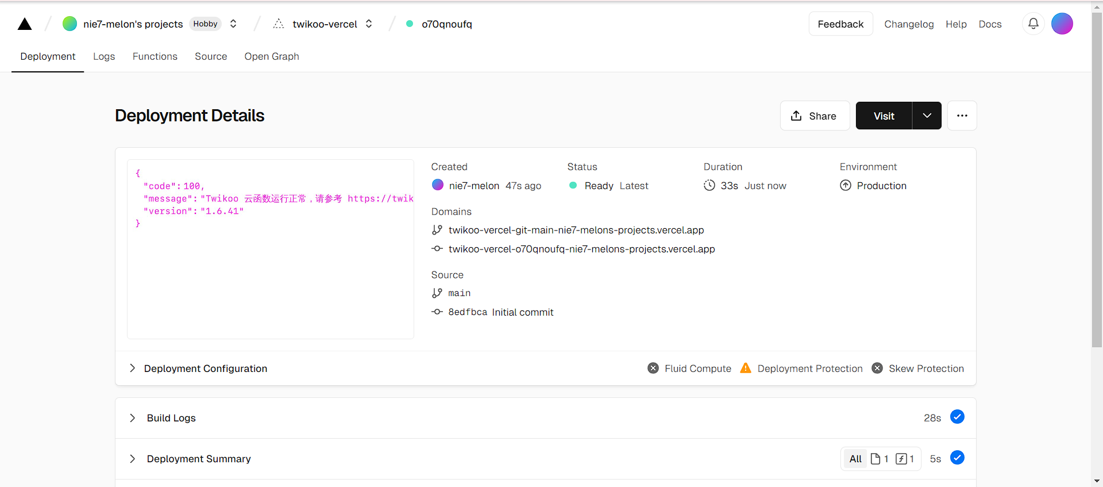This screenshot has width=1103, height=487.
Task: Click the commit icon beside o70qnoufq domain
Action: (437, 248)
